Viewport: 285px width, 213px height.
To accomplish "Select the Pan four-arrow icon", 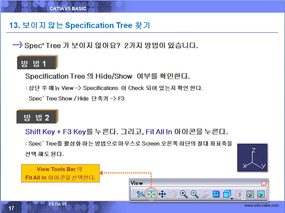I will pos(162,194).
